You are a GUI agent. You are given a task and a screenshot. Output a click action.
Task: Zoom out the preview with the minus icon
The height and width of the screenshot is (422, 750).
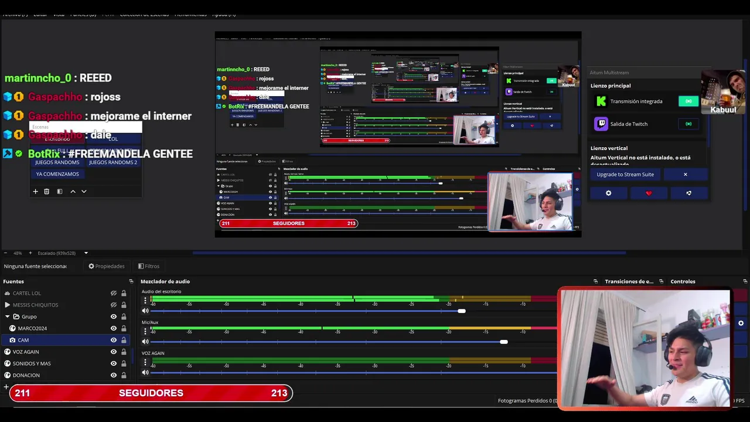coord(6,253)
